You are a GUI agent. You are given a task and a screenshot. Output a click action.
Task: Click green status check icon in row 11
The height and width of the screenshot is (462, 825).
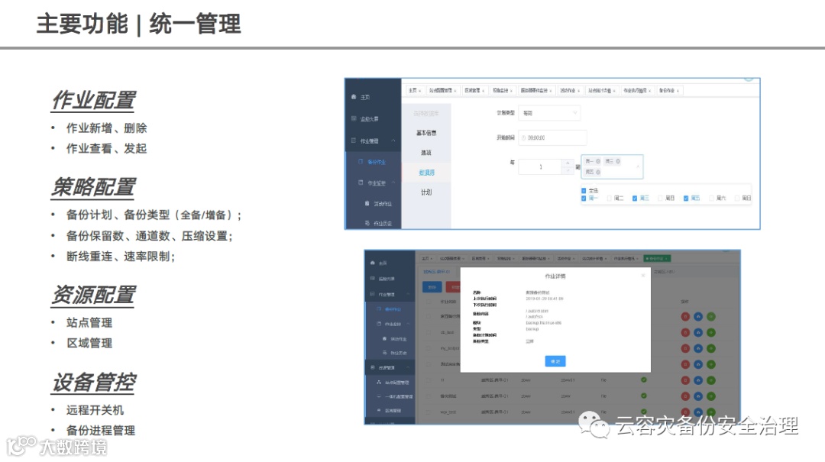point(643,380)
